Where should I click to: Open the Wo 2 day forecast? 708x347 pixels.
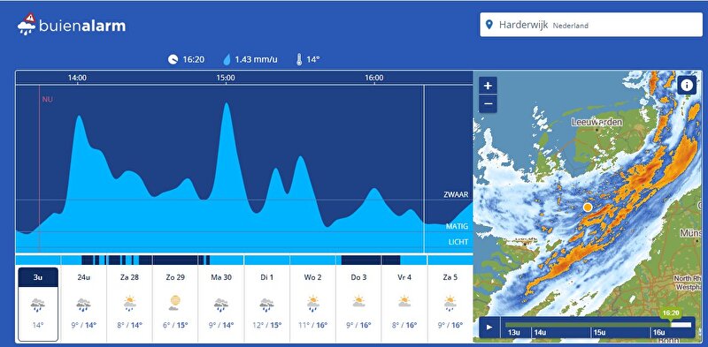(313, 305)
